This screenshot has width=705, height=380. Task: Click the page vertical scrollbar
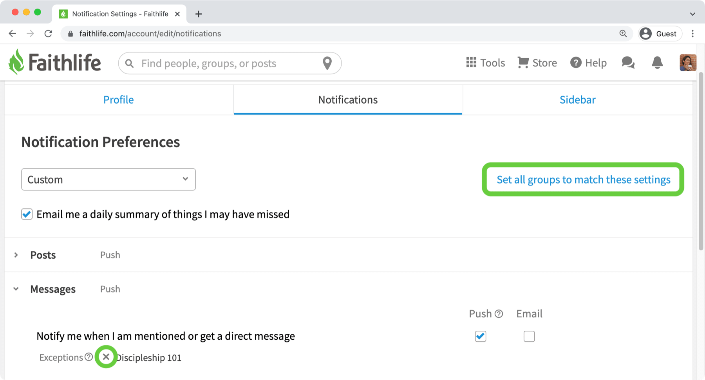coord(701,160)
